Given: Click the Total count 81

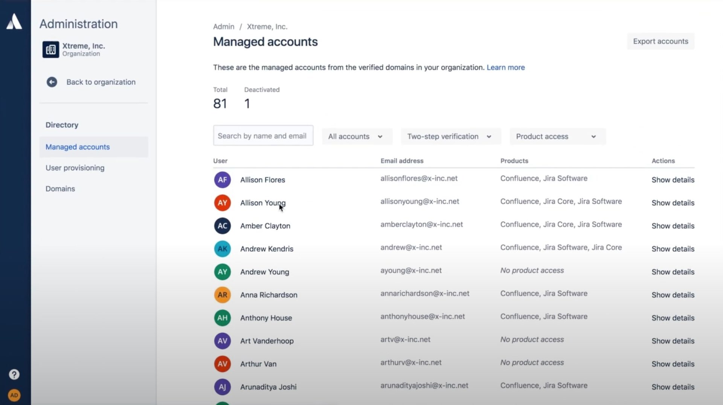Looking at the screenshot, I should point(220,104).
